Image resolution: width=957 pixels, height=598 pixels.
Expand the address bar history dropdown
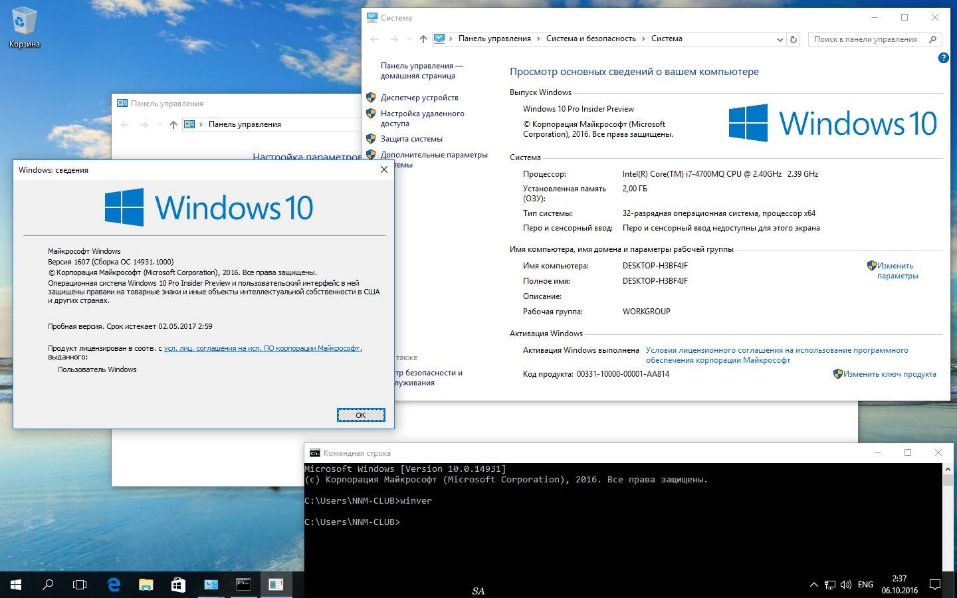pyautogui.click(x=780, y=39)
